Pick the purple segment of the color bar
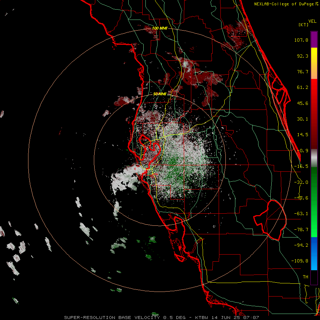320x320 pixels. point(314,39)
